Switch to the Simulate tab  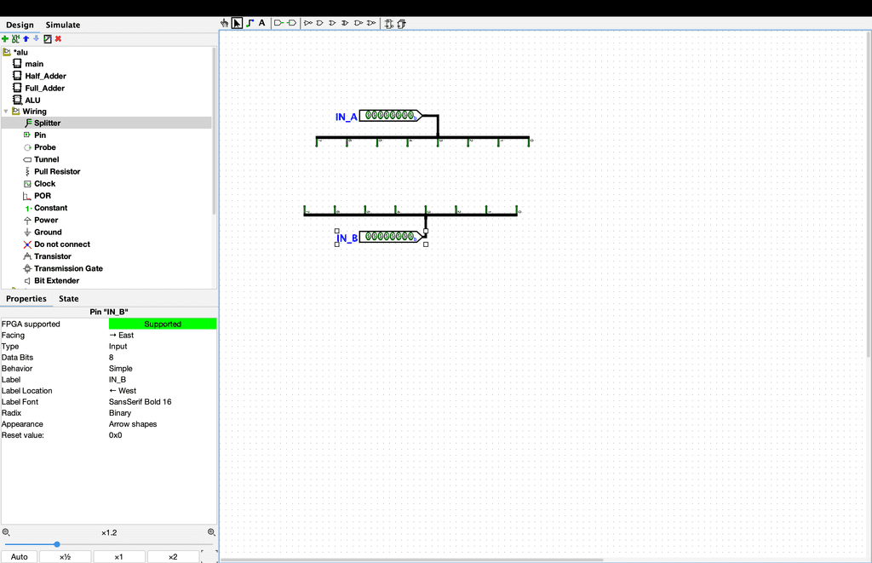pos(63,25)
